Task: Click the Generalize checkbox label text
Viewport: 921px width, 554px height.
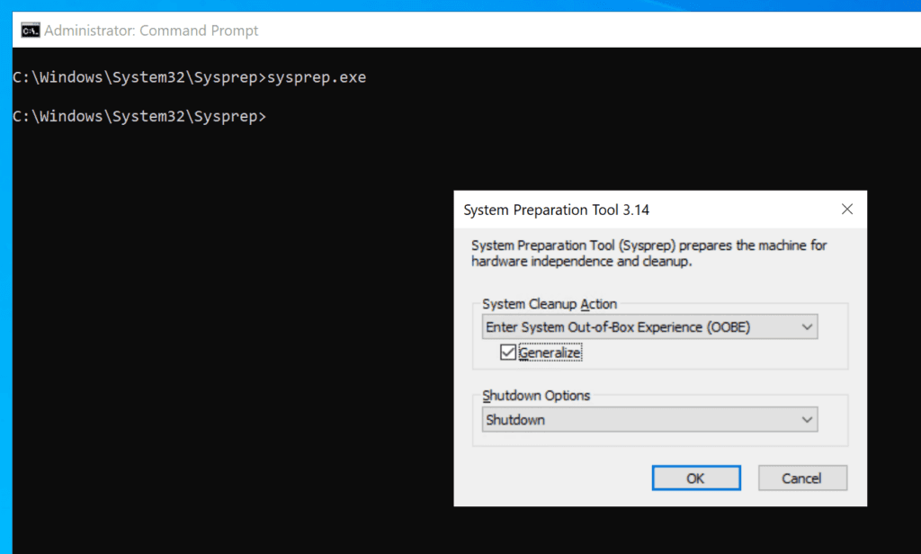Action: [550, 353]
